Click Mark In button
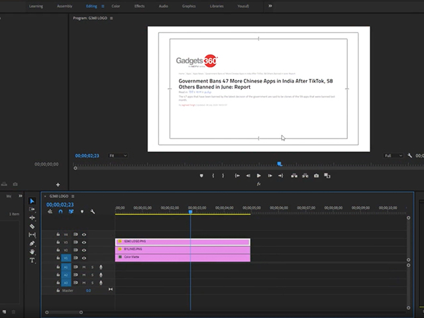 click(213, 176)
